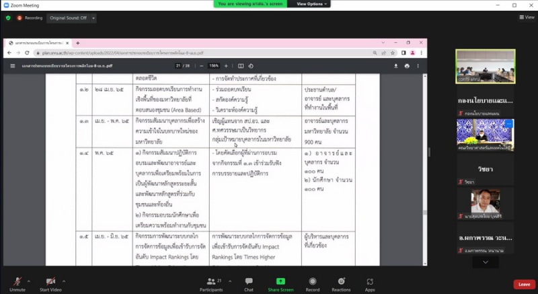The height and width of the screenshot is (294, 538).
Task: Click the green Share Screen icon
Action: point(280,282)
